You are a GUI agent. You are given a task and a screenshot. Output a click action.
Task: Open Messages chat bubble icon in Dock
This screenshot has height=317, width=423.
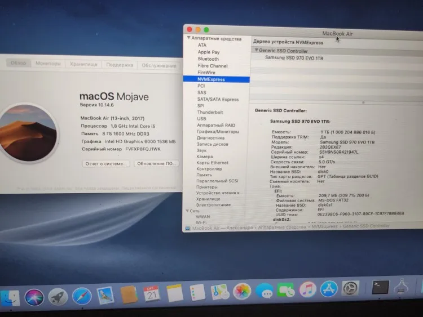tap(265, 291)
